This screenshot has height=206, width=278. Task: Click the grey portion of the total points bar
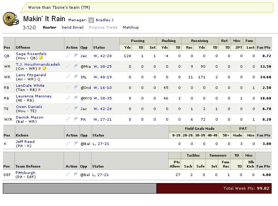(80, 188)
